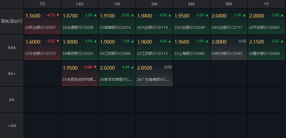Open the 23兴业银行CD240 cell

[191, 21]
